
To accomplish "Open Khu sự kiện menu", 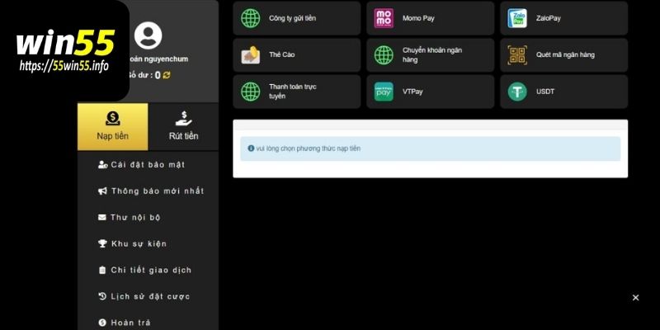I will (148, 243).
